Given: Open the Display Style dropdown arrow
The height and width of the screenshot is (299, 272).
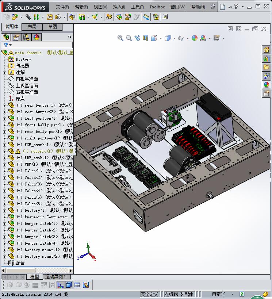Looking at the screenshot, I should [174, 38].
